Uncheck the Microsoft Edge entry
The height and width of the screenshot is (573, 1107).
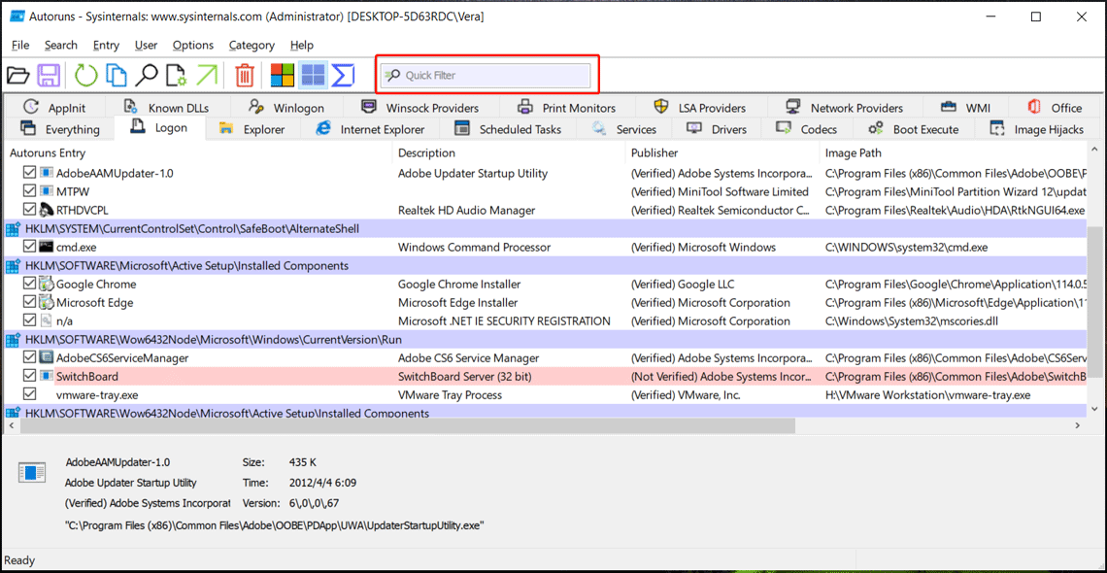click(30, 302)
